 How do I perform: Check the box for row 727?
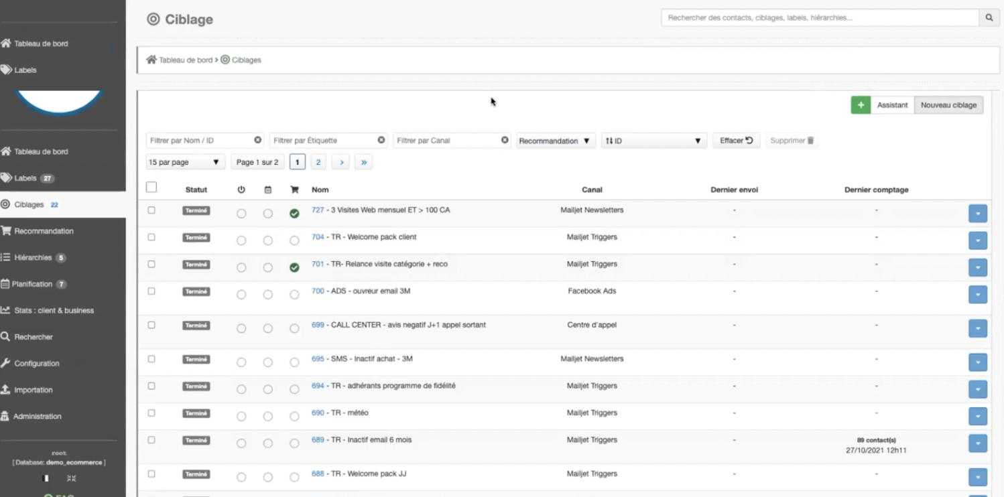click(x=151, y=210)
